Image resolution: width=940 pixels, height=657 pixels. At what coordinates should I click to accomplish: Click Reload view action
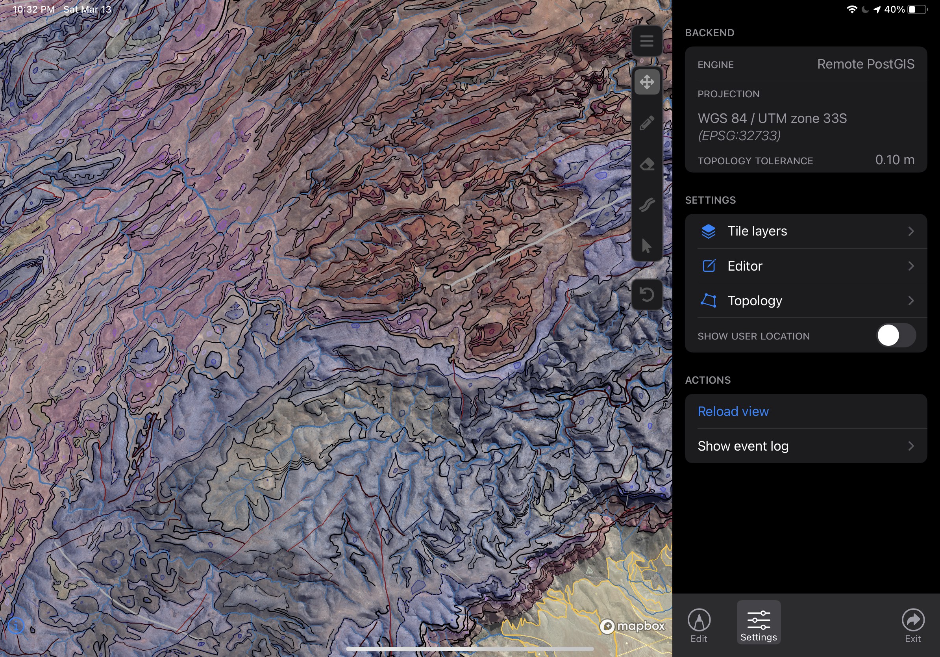click(733, 411)
